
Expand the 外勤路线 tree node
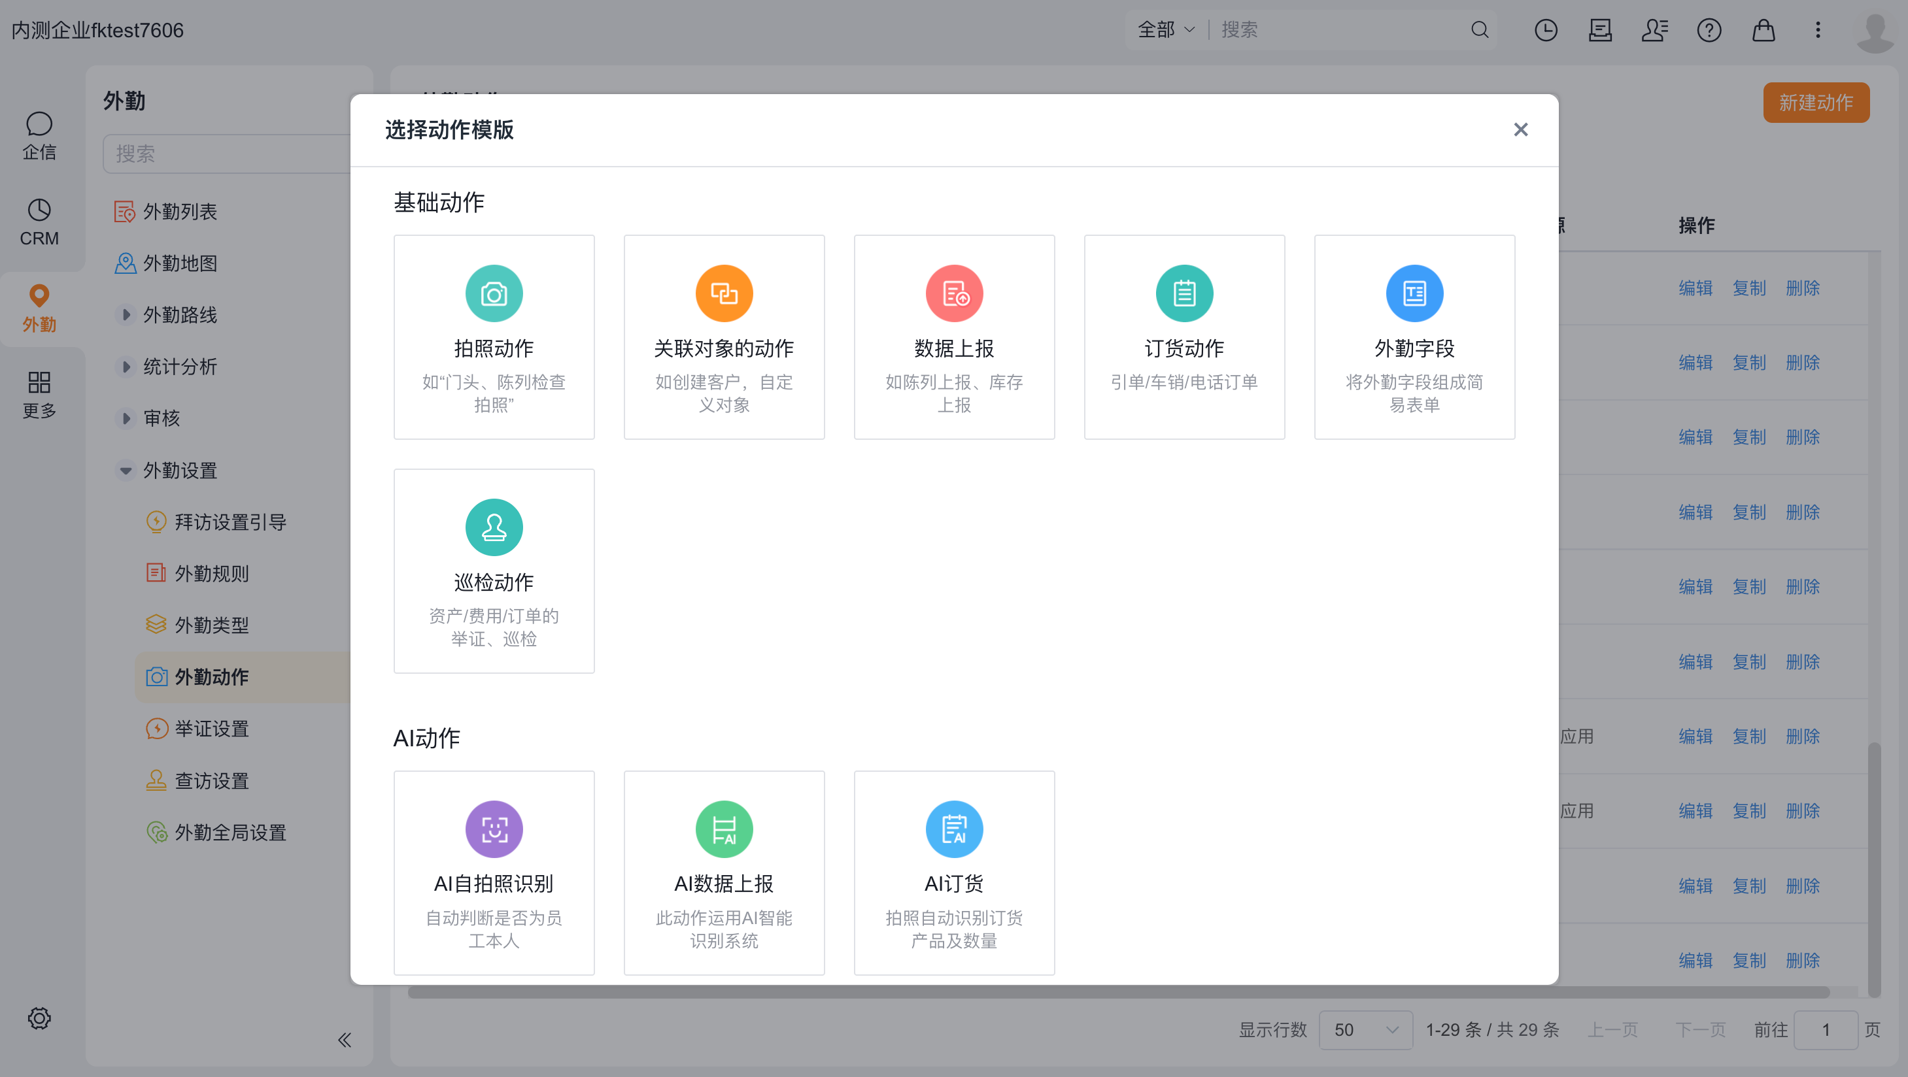[x=126, y=314]
